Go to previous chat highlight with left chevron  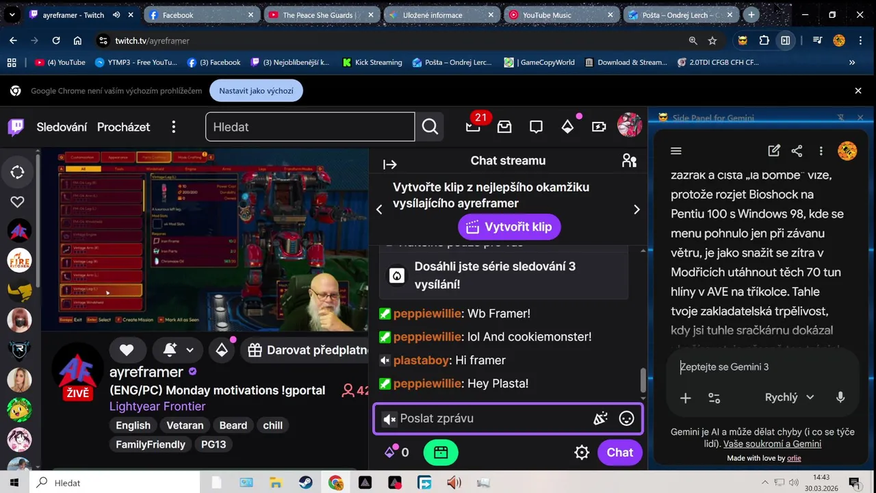click(379, 210)
